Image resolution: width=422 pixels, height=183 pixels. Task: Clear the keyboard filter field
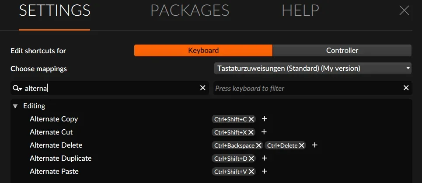(406, 88)
